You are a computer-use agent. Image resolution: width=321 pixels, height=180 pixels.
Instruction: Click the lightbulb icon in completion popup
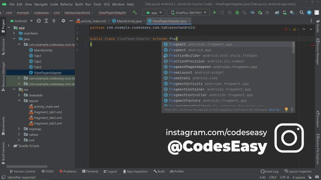point(286,109)
